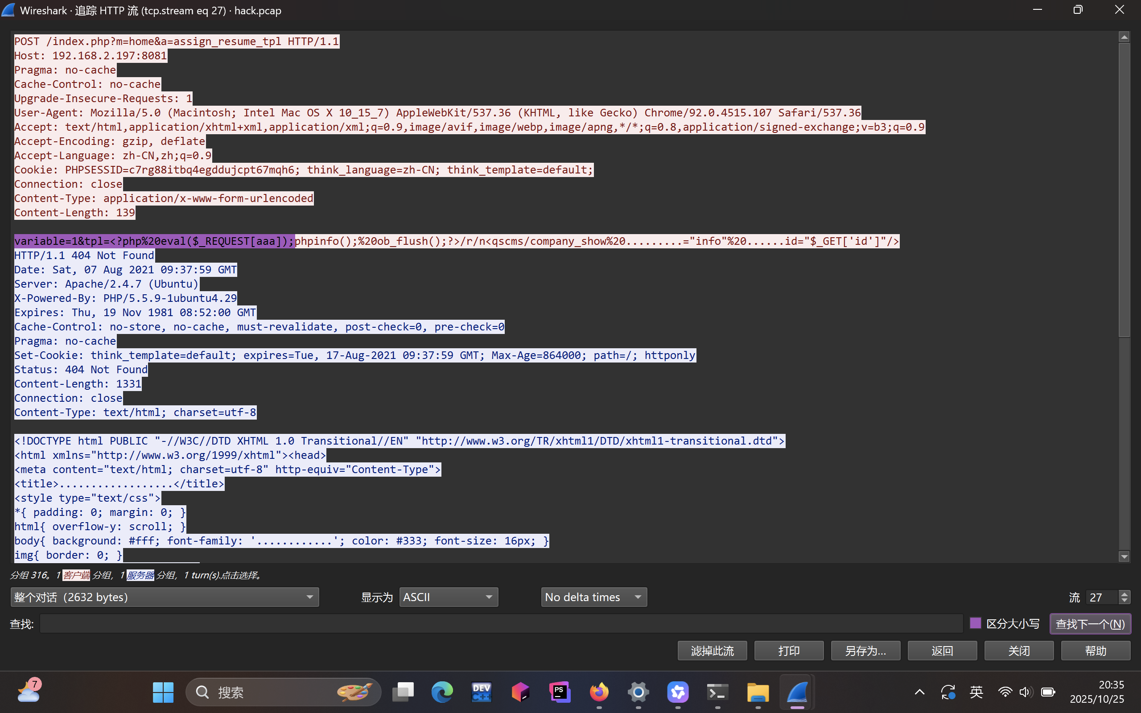Open the 整个对话 (2632 bytes) dropdown
1141x713 pixels.
coord(165,597)
